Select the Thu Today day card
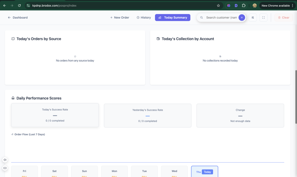 point(204,172)
